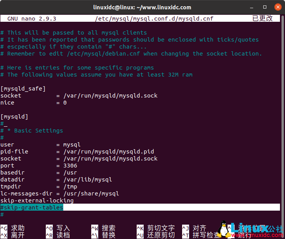Screen dimensions: 285x239
Task: Click the [mysqld_safe] section header
Action: [23, 89]
